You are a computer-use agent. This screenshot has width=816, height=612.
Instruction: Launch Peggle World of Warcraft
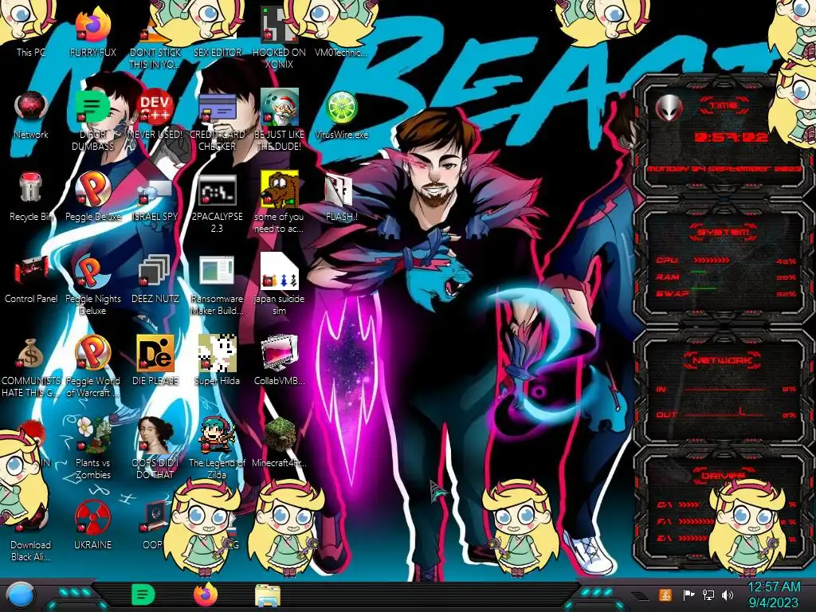coord(92,367)
